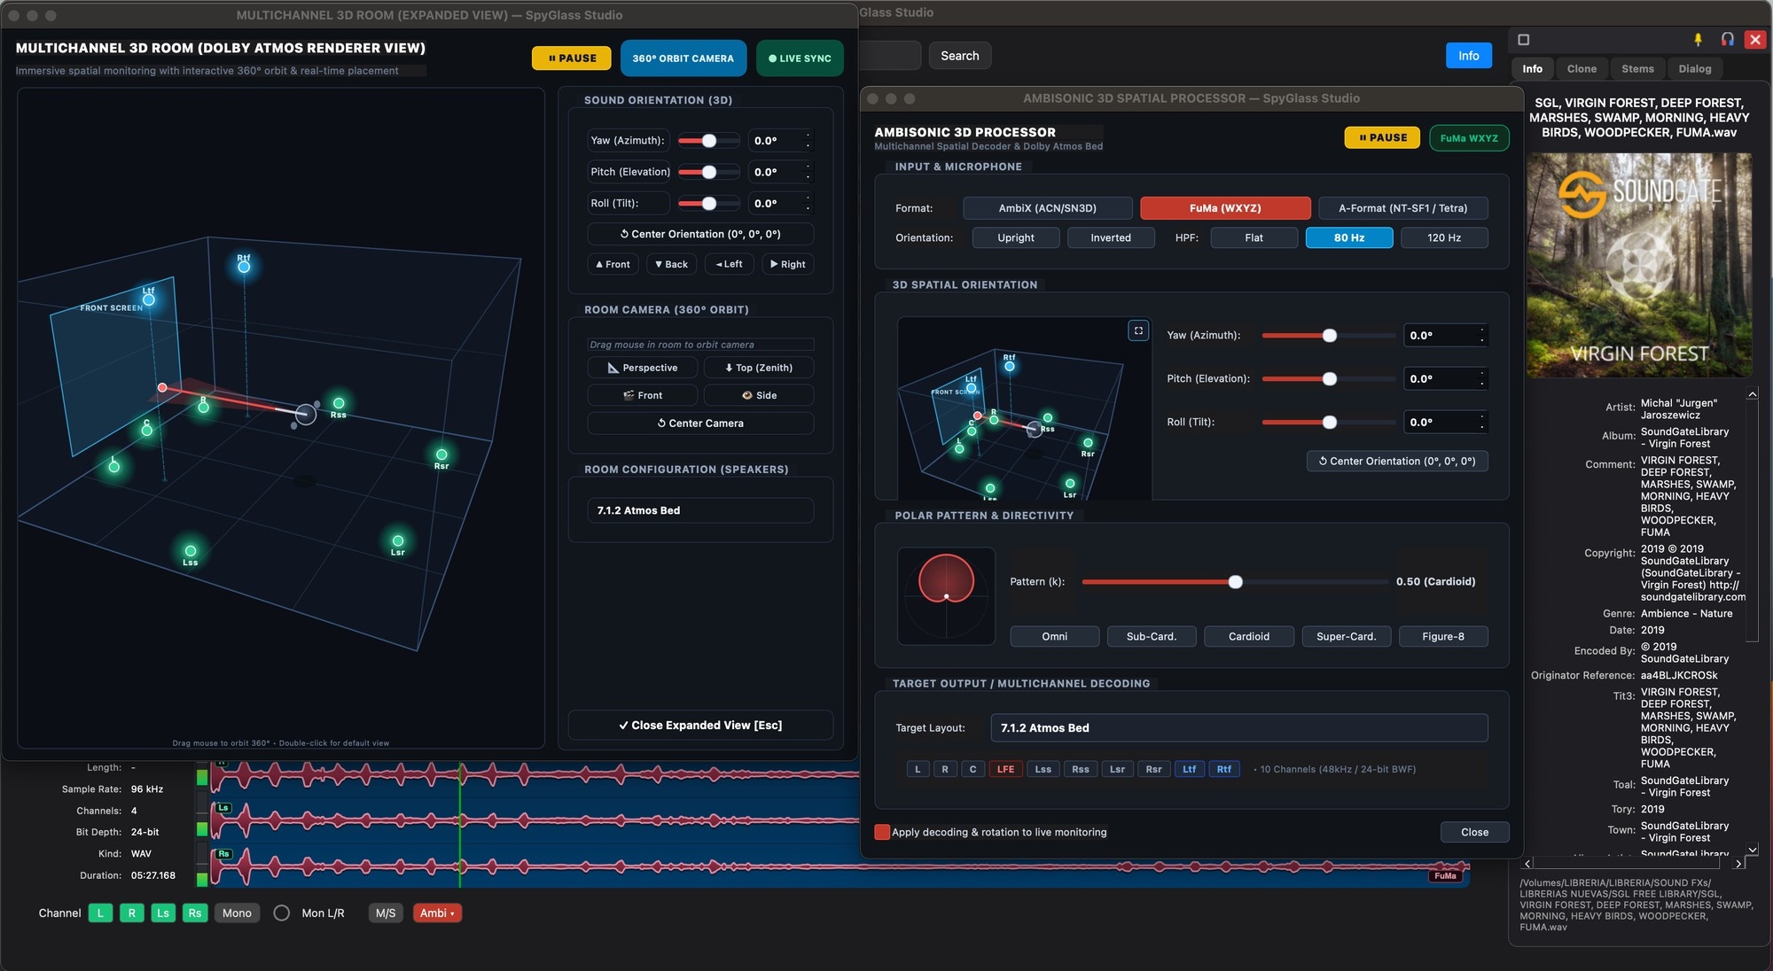
Task: Select the Lsr speaker node in the expanded 3D room
Action: (x=398, y=541)
